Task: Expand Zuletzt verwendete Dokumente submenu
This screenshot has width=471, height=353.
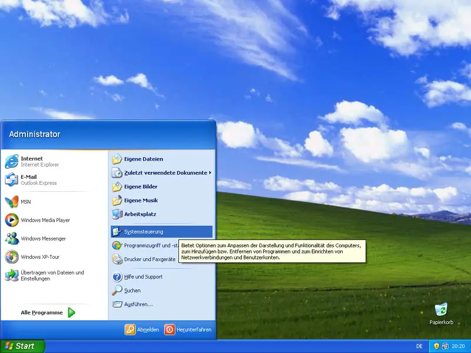Action: tap(161, 173)
